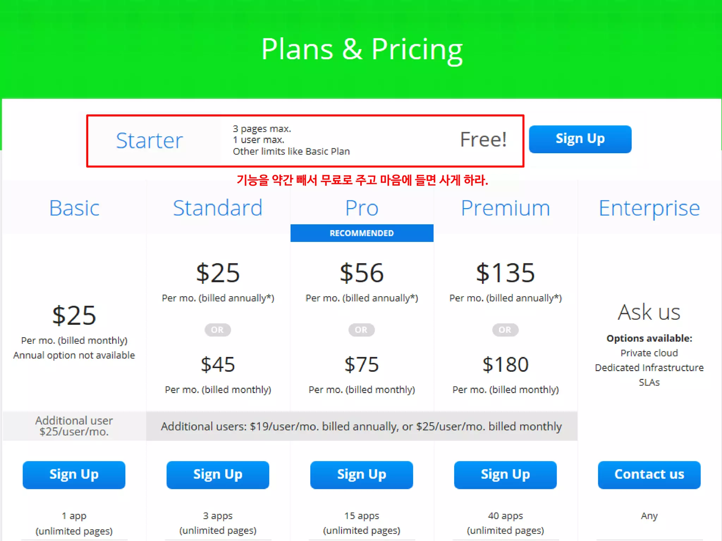Click the $56 annual Pro price
722x541 pixels.
[x=362, y=273]
